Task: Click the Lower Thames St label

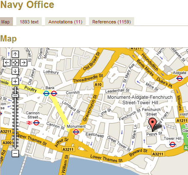Action: pos(107,159)
